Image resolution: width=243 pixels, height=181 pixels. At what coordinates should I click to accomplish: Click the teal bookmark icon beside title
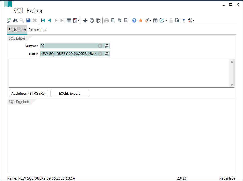click(8, 4)
